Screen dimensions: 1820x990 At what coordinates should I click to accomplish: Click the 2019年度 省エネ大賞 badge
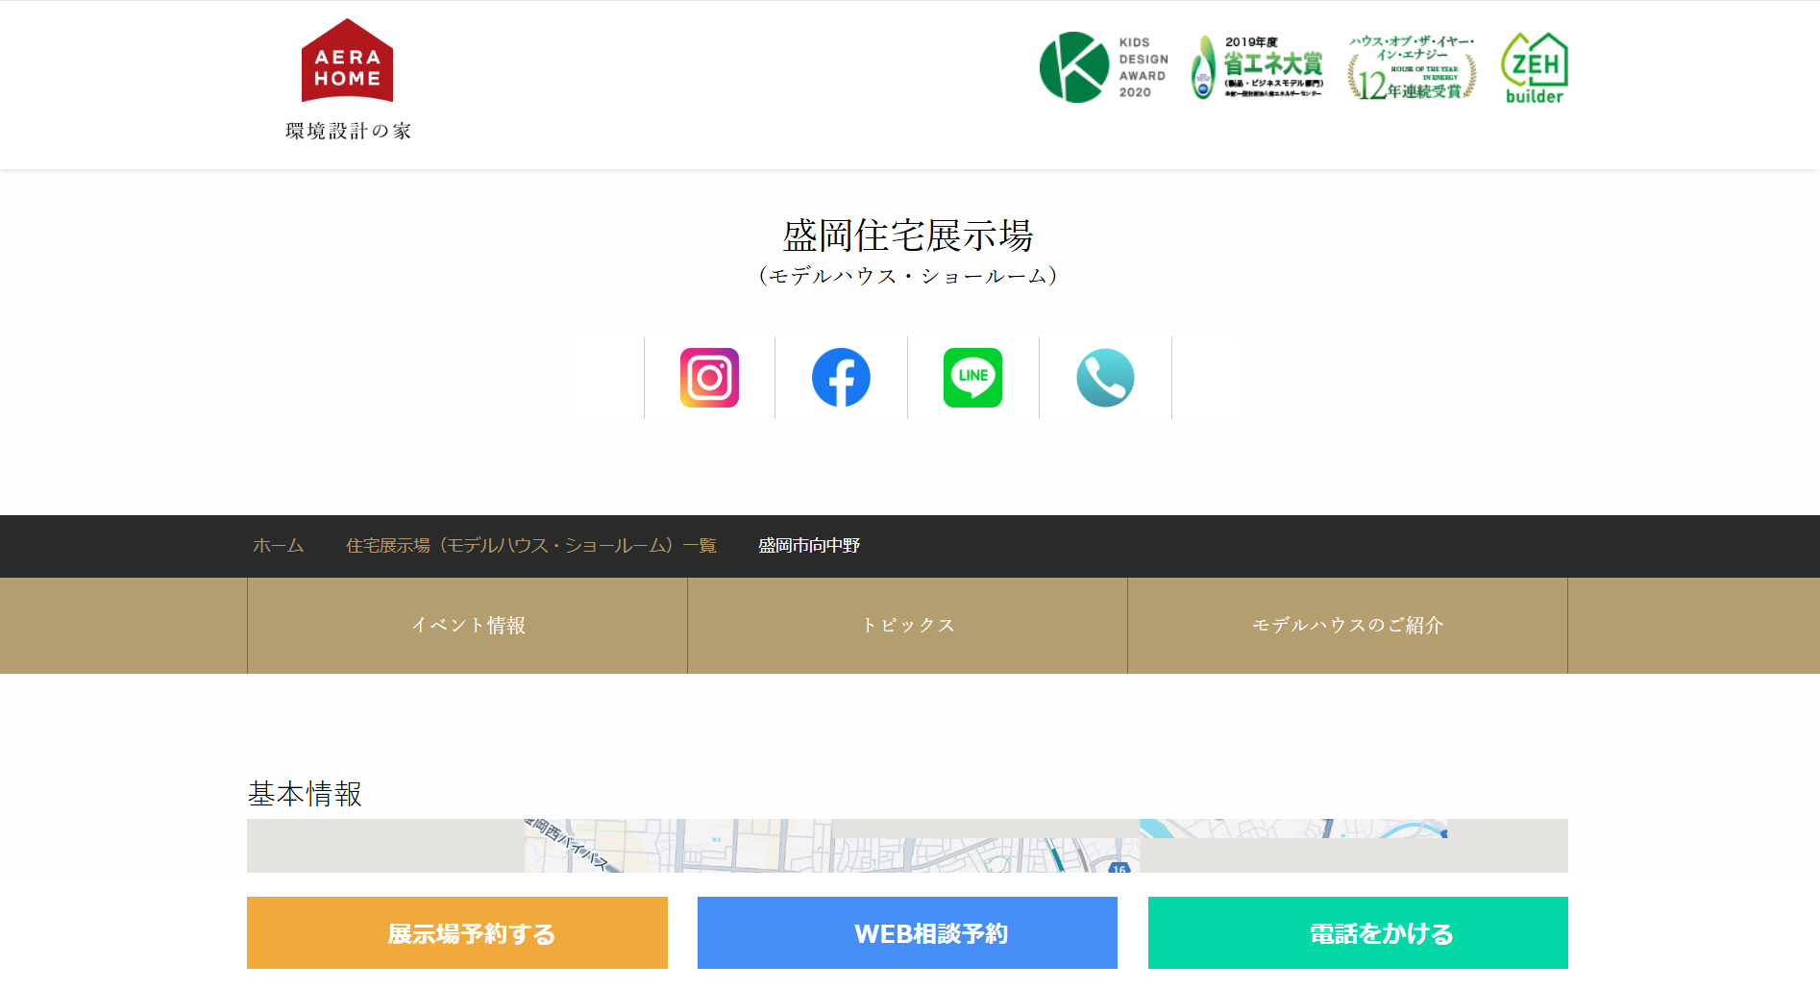(x=1257, y=67)
